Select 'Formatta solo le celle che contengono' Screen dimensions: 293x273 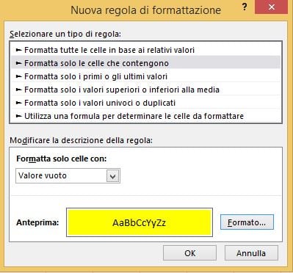[x=146, y=63]
